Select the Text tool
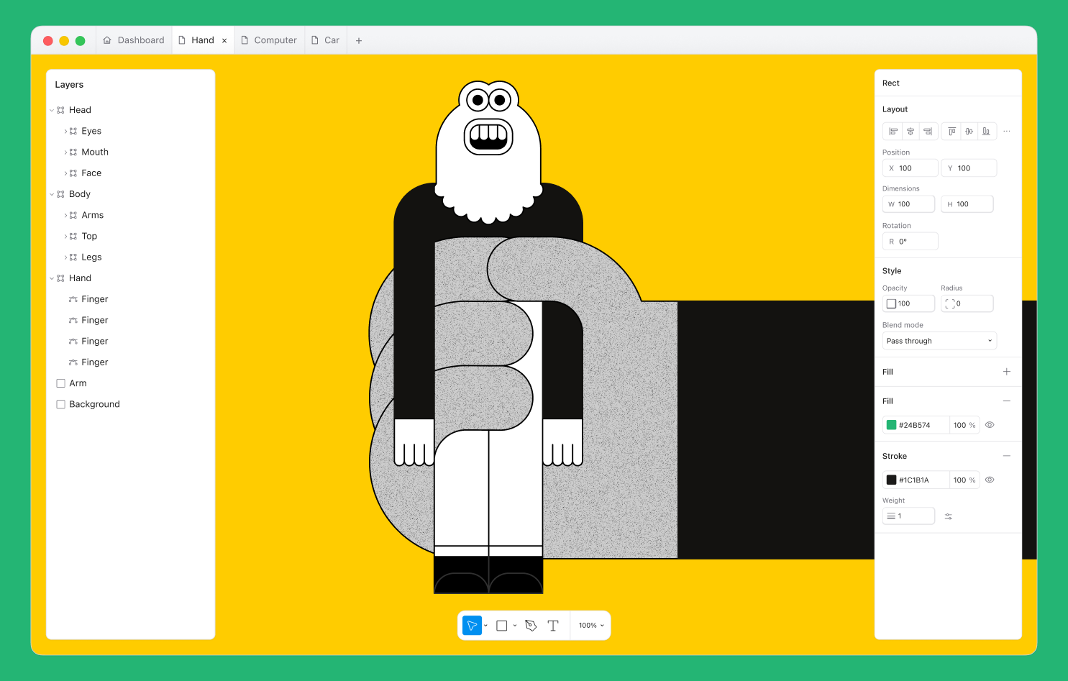This screenshot has width=1068, height=681. (553, 626)
